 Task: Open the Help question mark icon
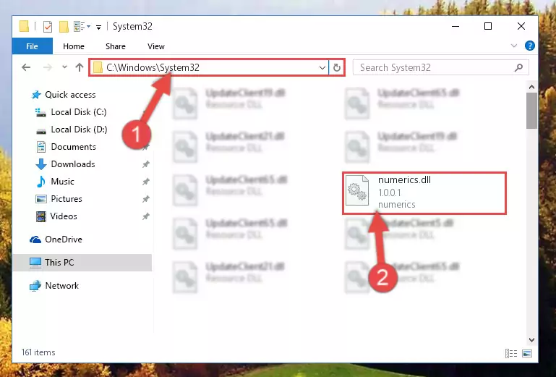point(530,46)
